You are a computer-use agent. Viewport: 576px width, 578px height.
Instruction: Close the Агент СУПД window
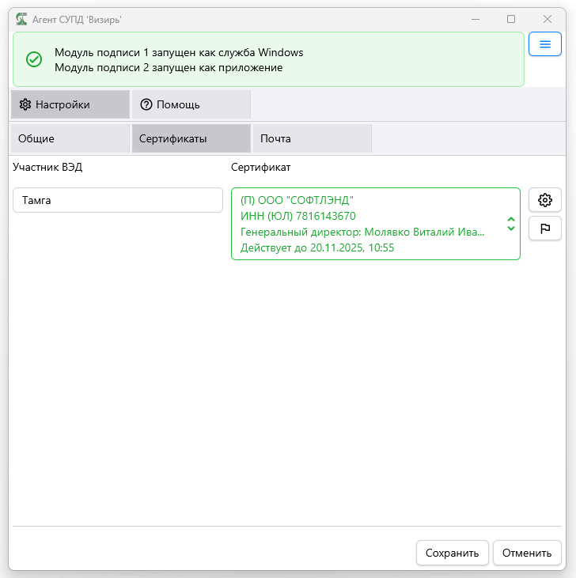tap(548, 19)
